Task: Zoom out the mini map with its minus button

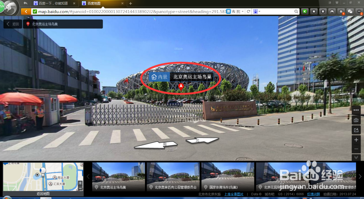Action: click(80, 188)
